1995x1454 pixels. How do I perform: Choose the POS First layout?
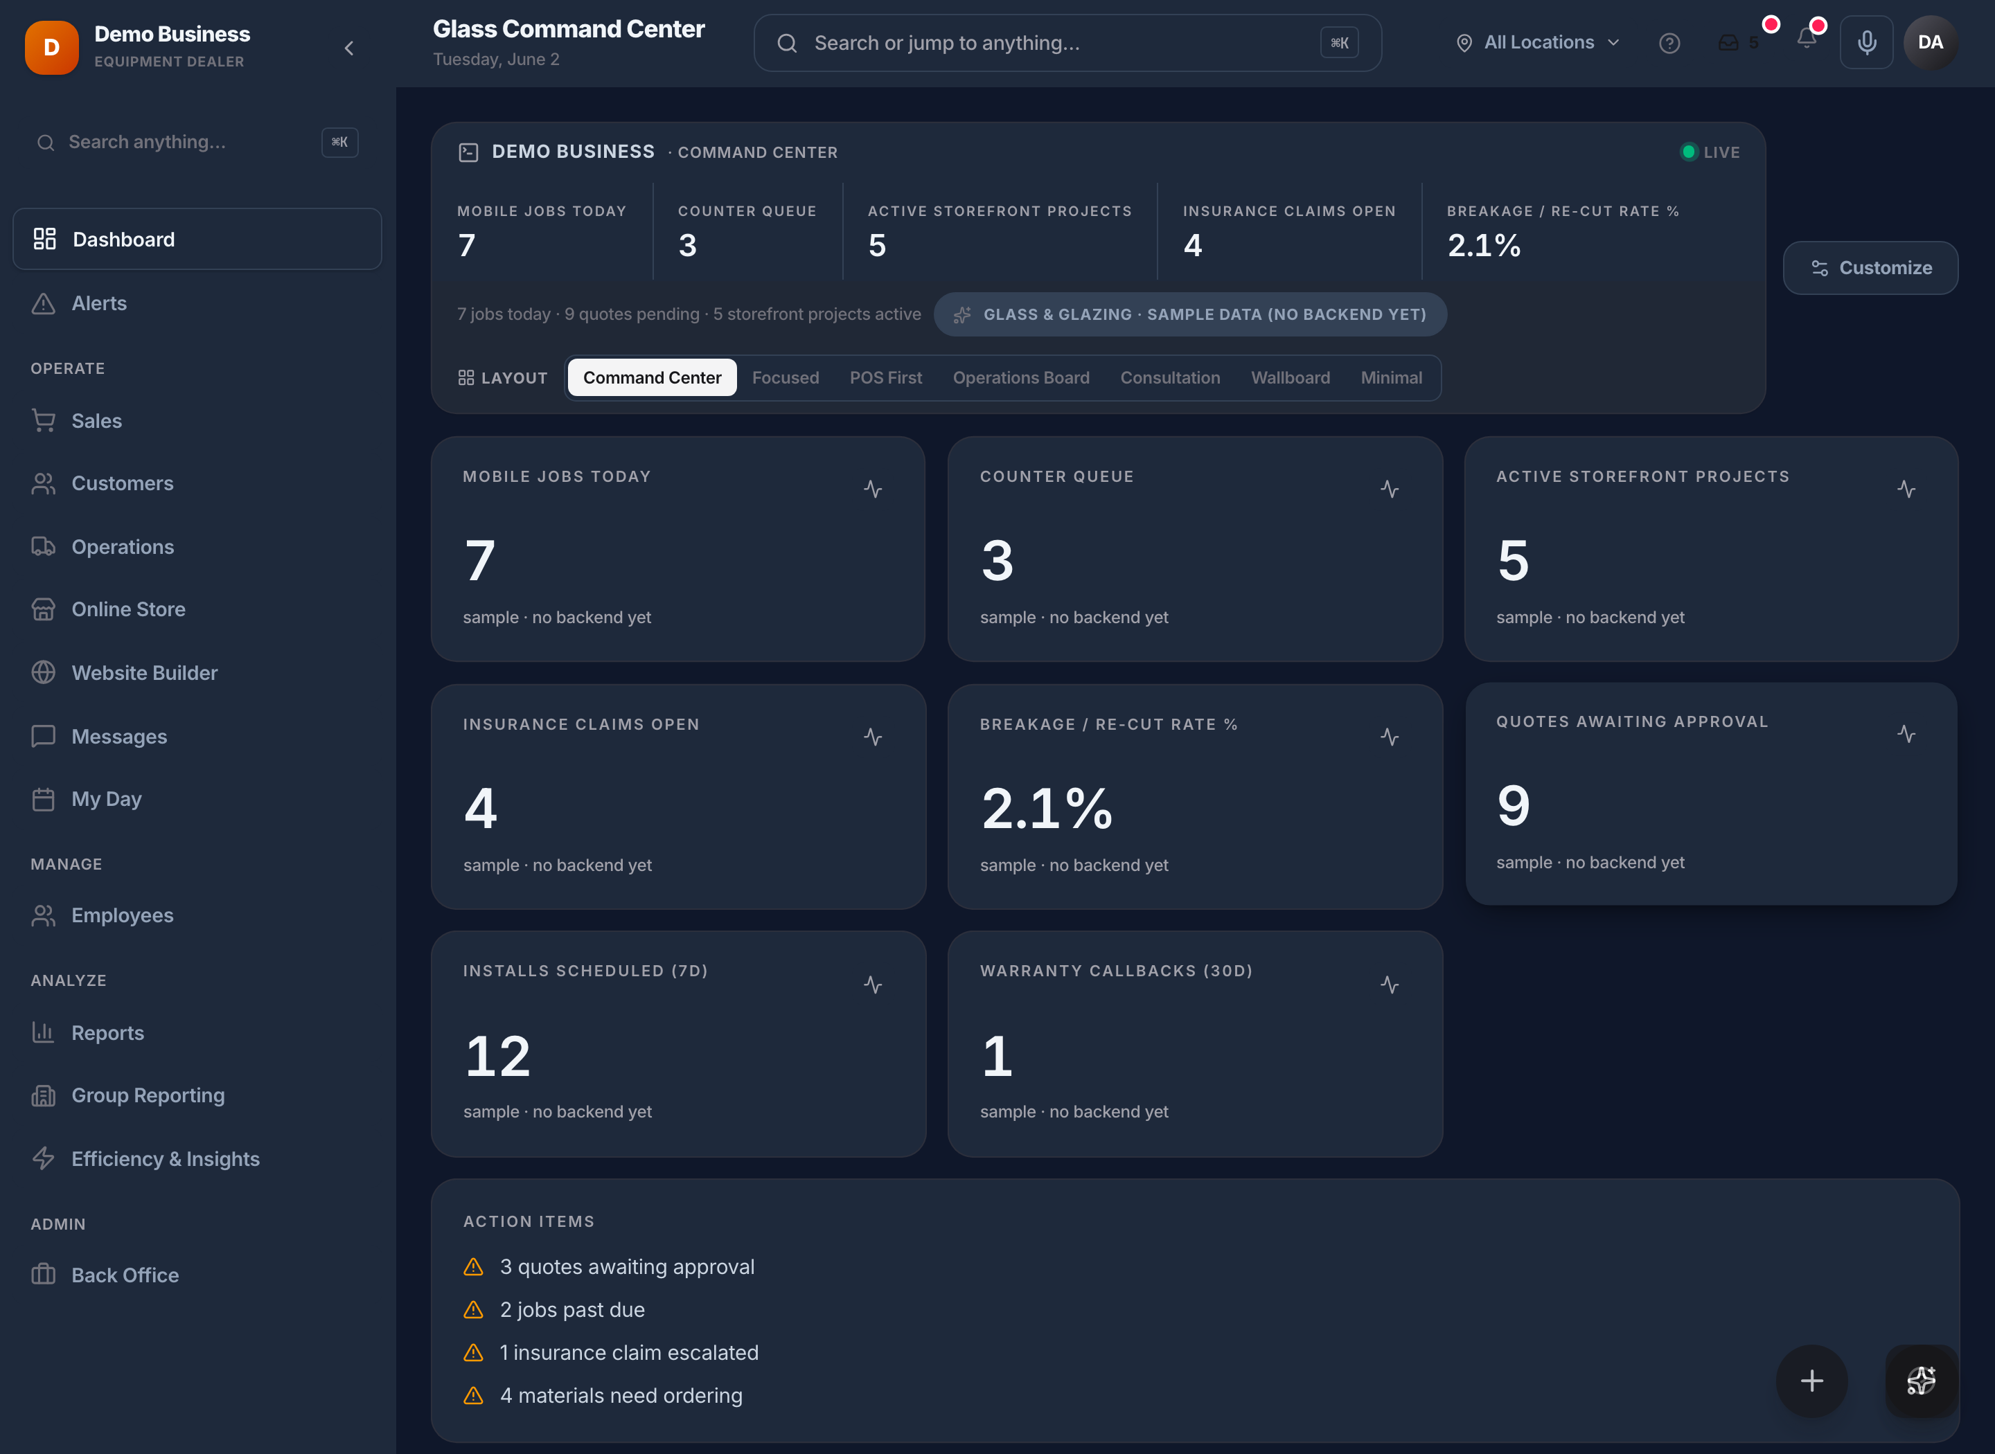[x=886, y=377]
